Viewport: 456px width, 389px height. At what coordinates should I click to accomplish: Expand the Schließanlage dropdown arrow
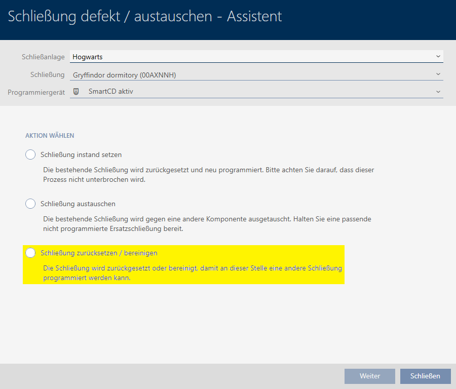(438, 57)
